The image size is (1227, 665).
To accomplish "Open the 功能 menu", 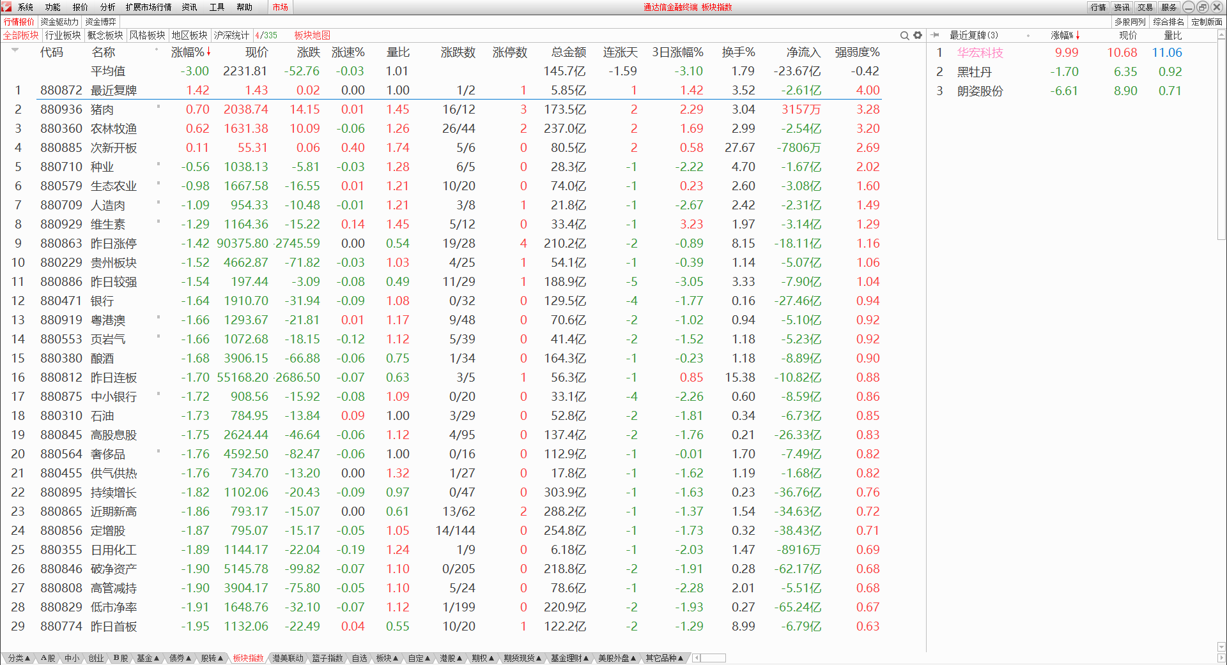I will pos(53,7).
